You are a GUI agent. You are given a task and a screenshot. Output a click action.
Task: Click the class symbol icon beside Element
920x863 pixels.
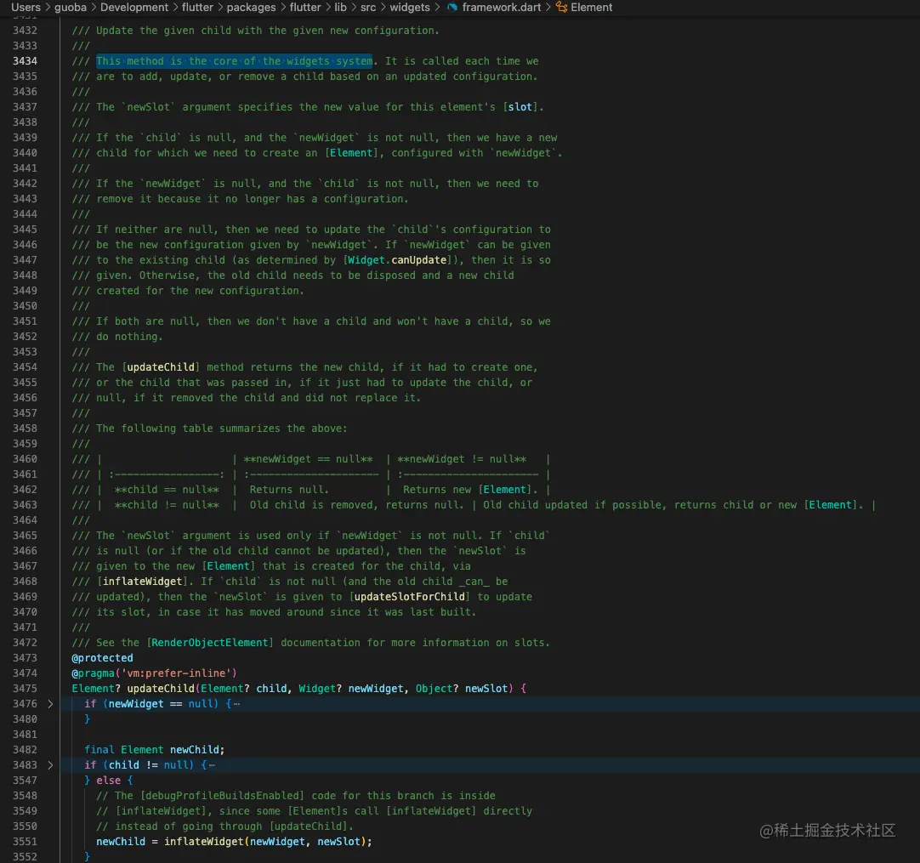561,7
